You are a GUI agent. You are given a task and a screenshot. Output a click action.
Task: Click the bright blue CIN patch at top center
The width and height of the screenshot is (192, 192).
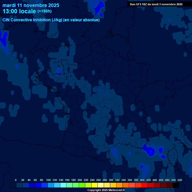coord(99,7)
